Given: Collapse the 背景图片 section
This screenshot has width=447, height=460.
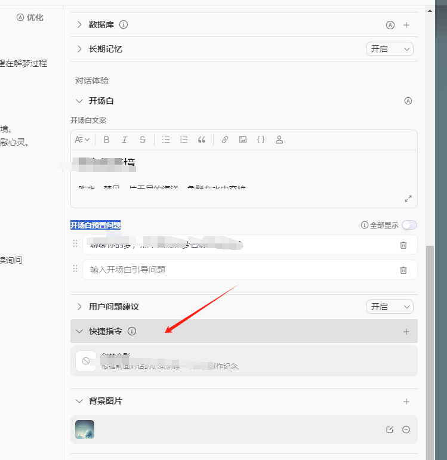Looking at the screenshot, I should [79, 402].
